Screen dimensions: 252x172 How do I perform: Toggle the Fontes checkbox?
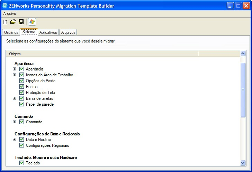[21, 87]
